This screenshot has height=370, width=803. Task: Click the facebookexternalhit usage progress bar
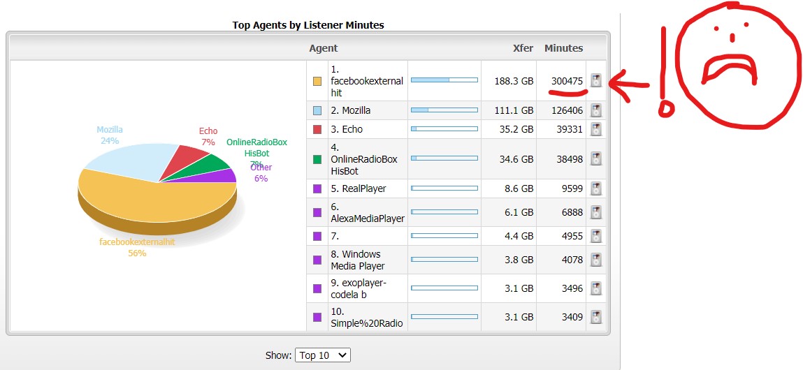[x=444, y=80]
